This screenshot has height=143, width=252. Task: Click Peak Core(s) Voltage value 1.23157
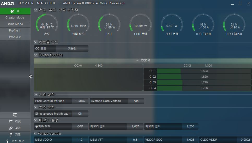[80, 101]
